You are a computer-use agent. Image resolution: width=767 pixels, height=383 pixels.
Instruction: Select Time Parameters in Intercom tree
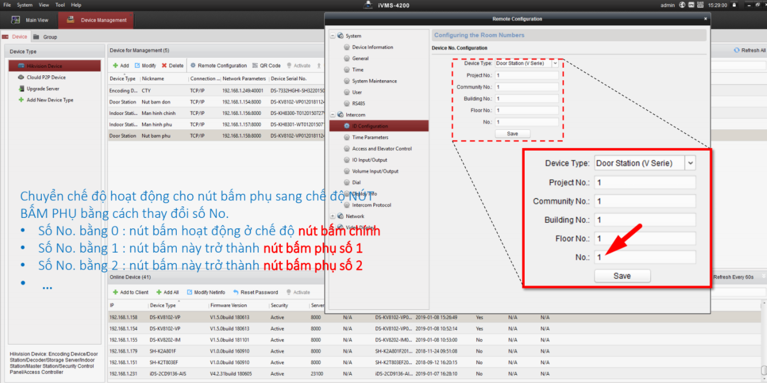pos(370,138)
